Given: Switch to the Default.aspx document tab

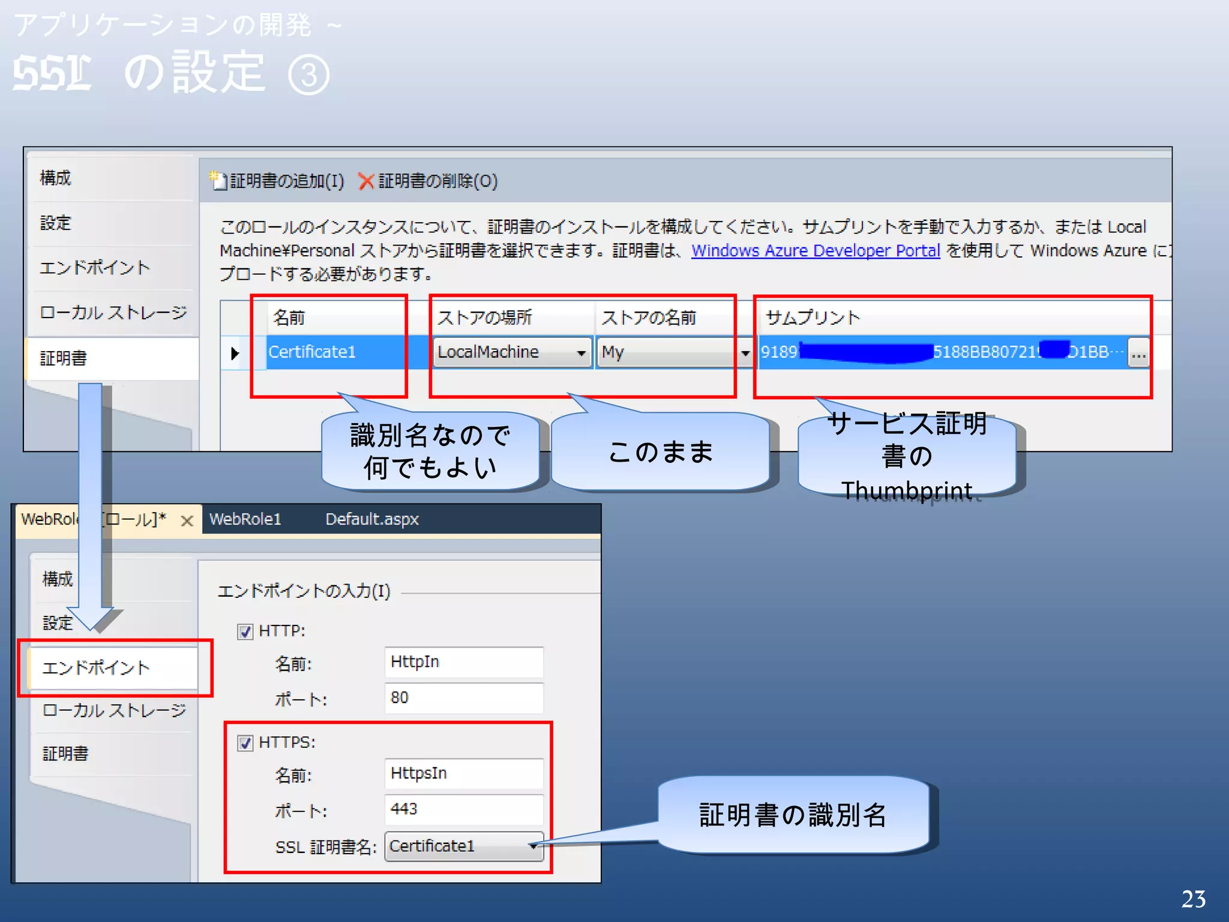Looking at the screenshot, I should (372, 519).
